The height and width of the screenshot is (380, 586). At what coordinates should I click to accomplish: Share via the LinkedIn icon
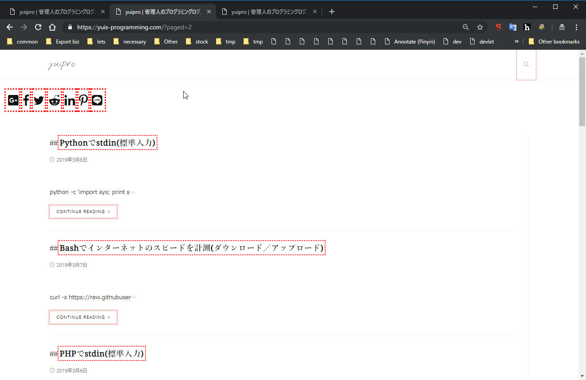(x=69, y=100)
